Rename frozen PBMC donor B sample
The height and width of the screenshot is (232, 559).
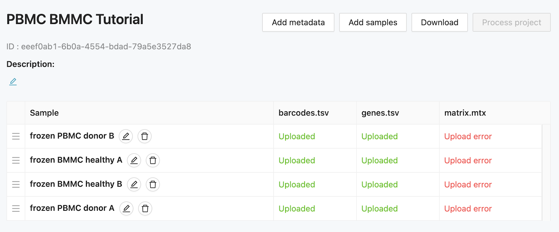(126, 136)
